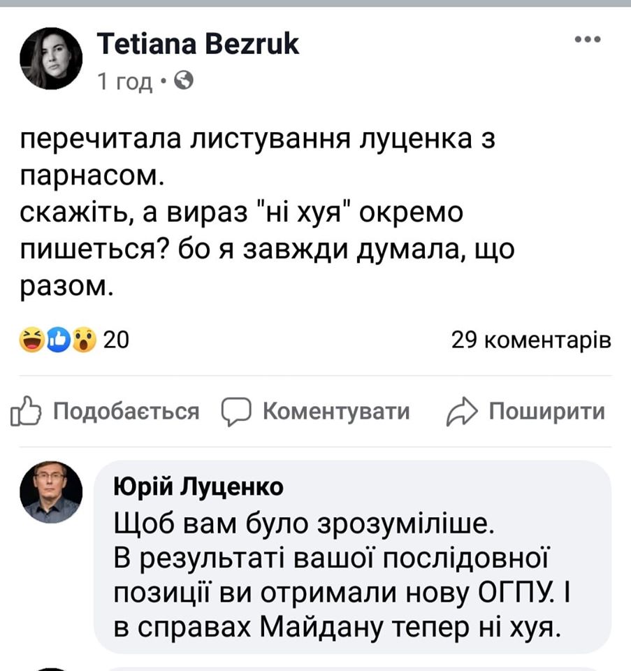
Task: Open the list of 20 reactions
Action: coord(116,340)
